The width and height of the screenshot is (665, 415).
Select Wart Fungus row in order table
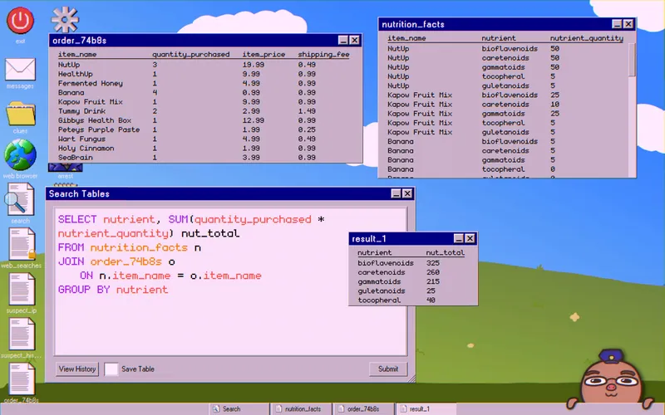pos(205,139)
